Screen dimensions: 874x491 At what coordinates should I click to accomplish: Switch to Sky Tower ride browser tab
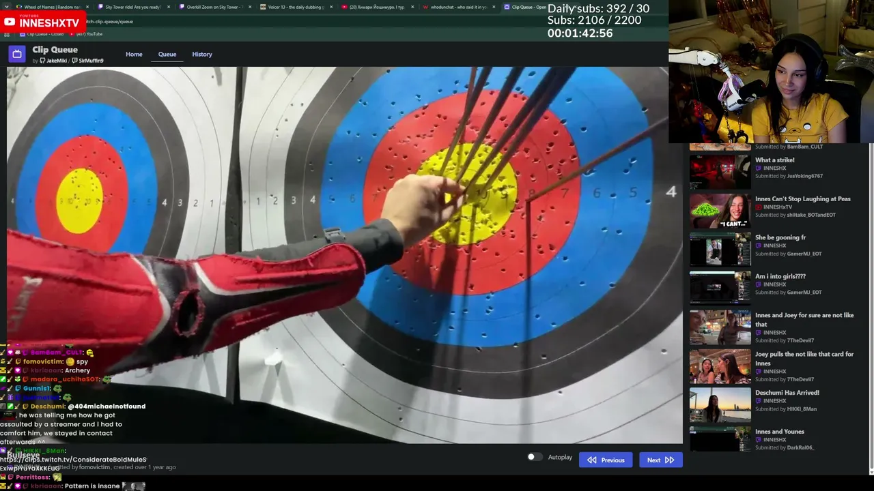(x=133, y=7)
